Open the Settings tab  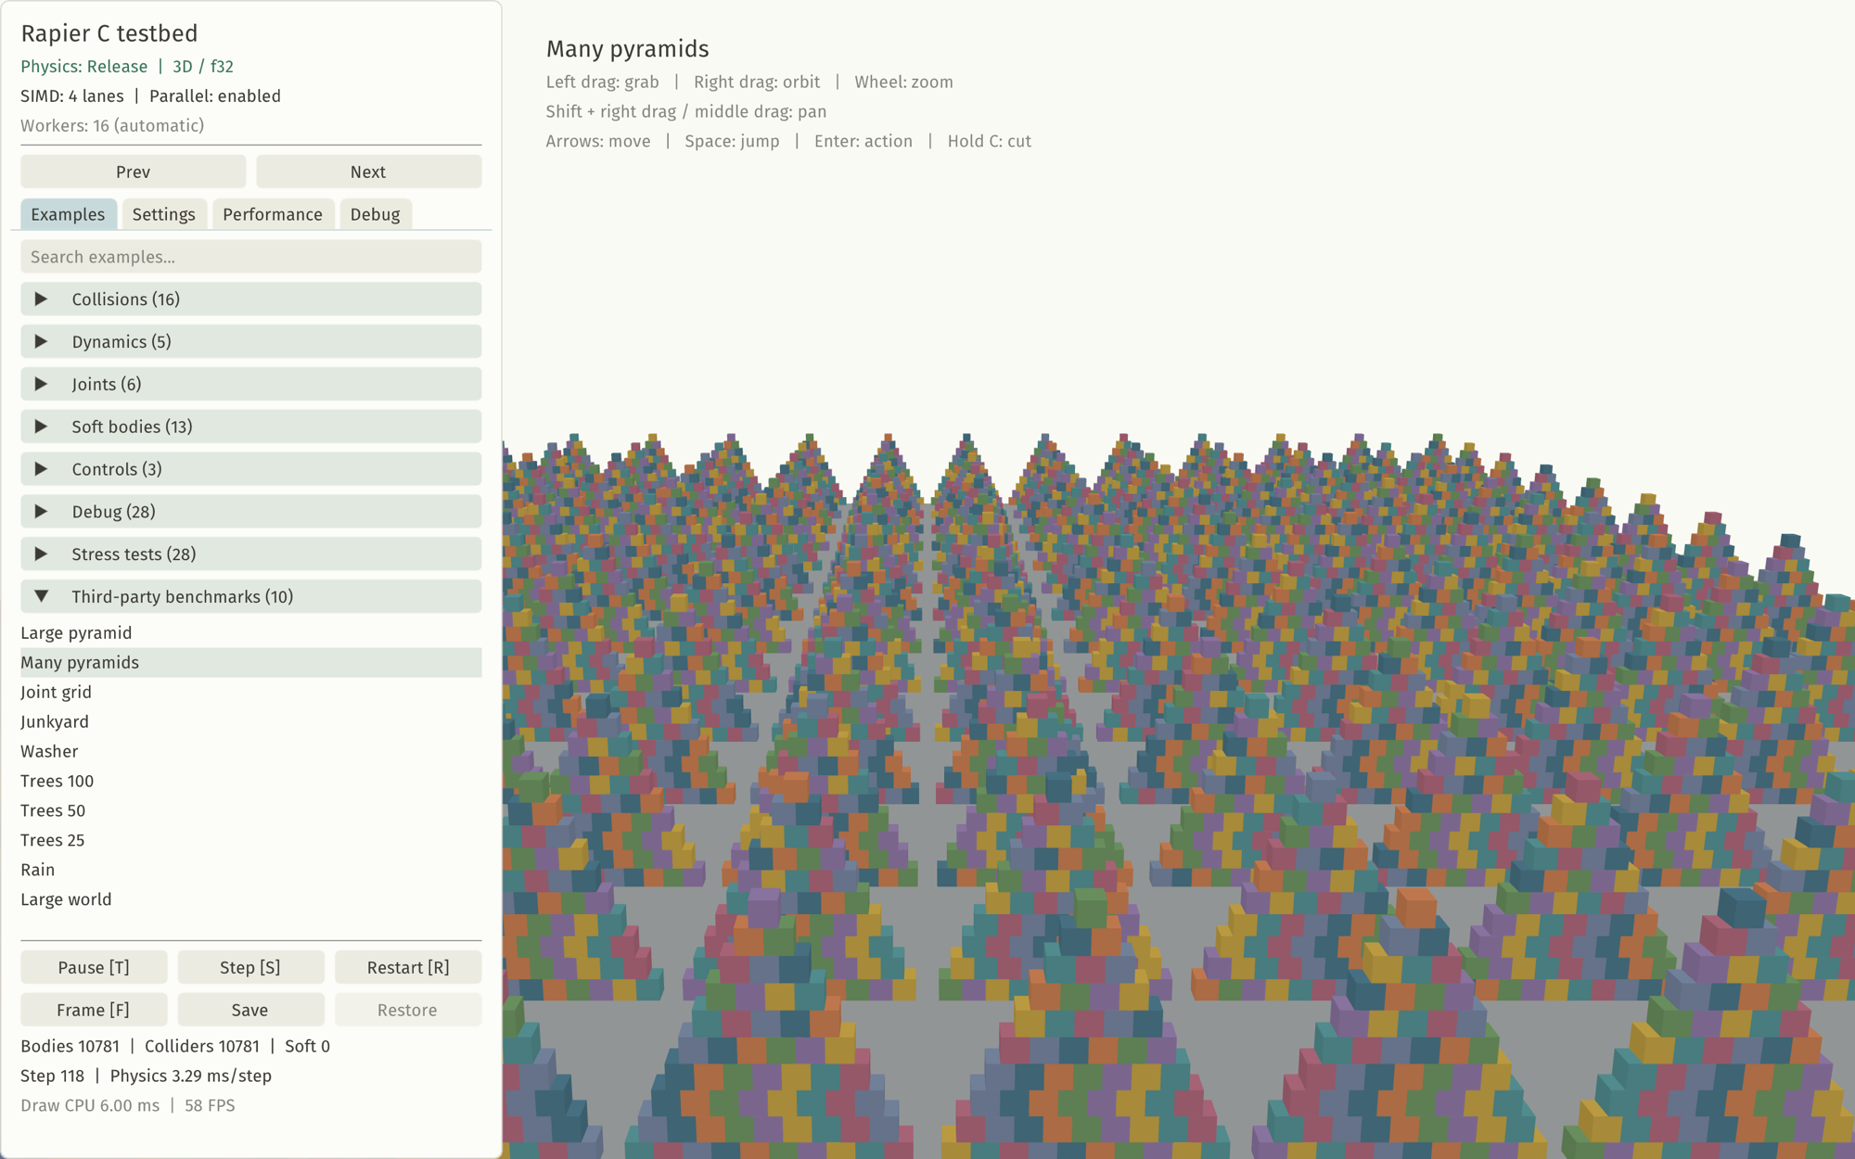point(163,214)
